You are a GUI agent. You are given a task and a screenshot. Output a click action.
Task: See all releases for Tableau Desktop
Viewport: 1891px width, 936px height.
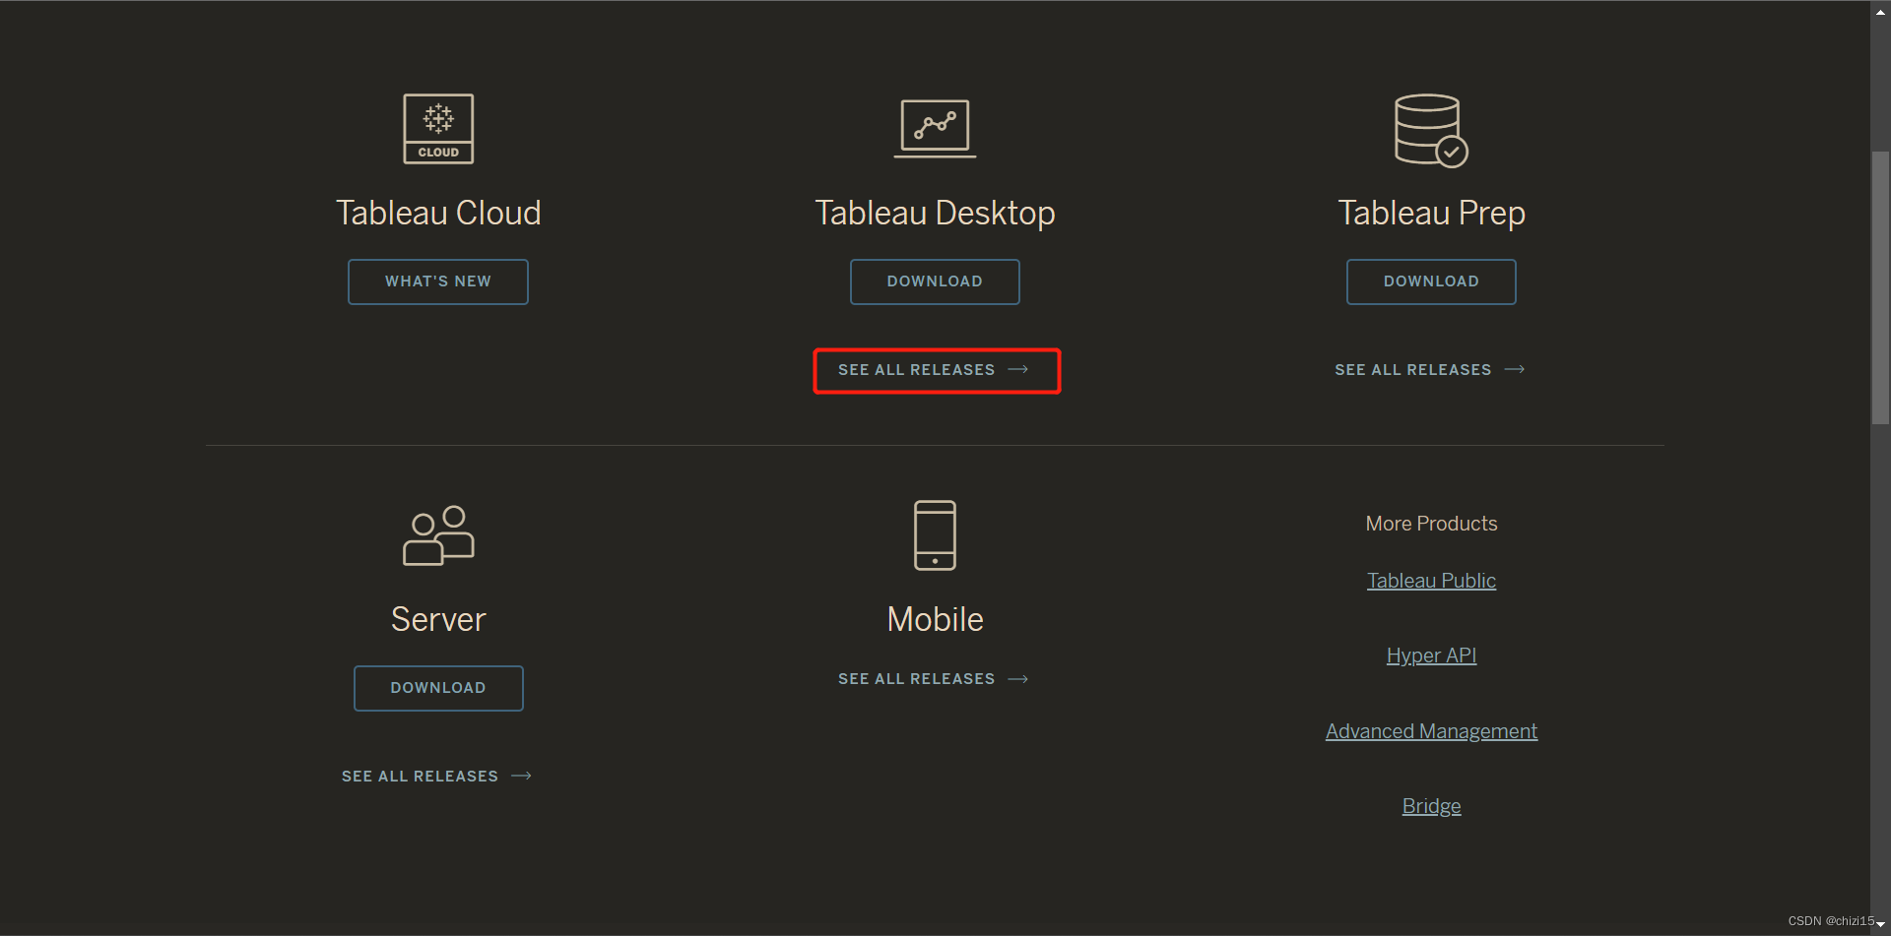[x=934, y=370]
